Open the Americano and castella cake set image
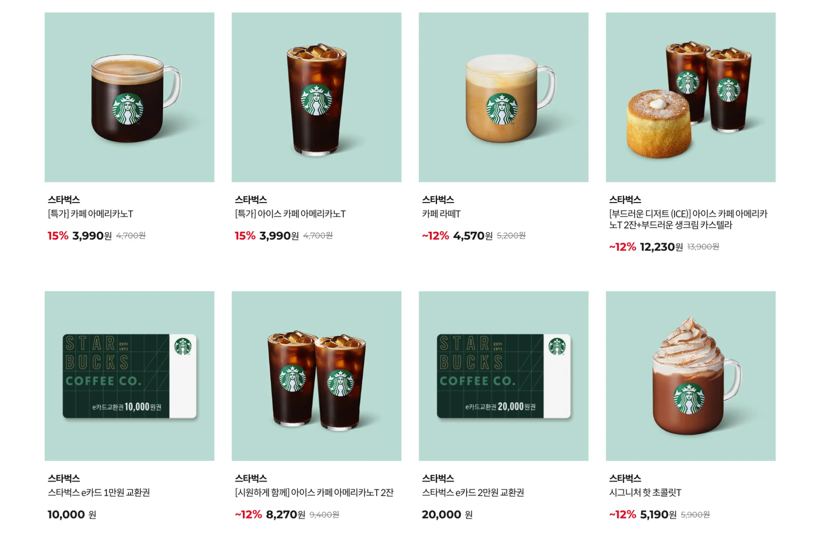This screenshot has width=836, height=542. tap(691, 97)
